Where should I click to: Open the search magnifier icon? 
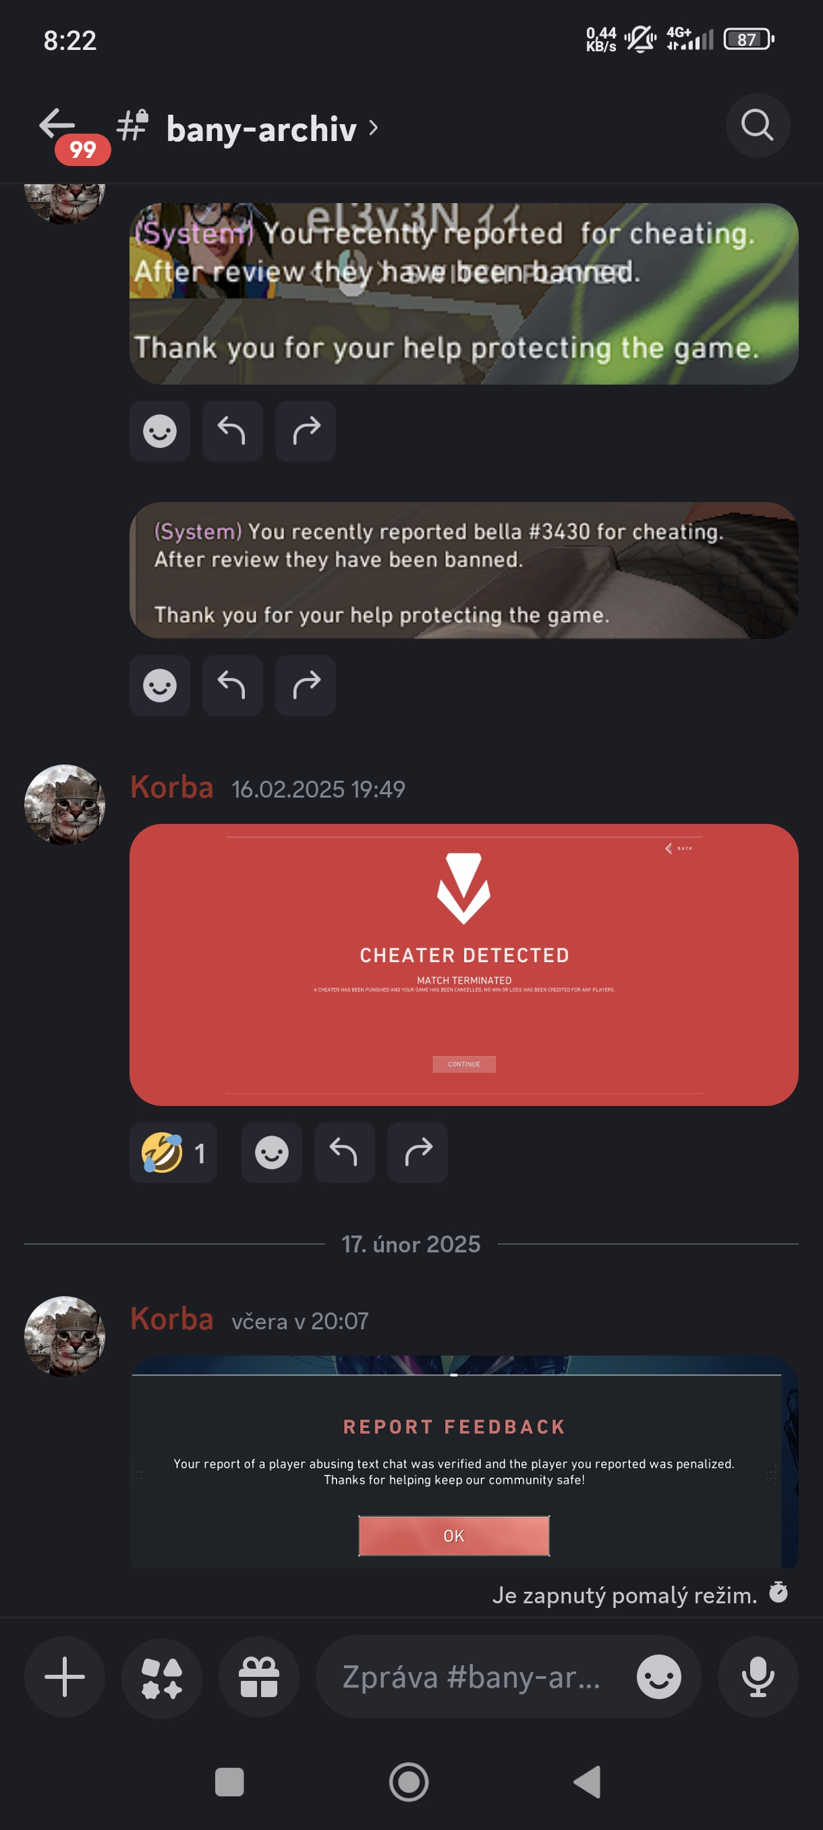click(758, 125)
